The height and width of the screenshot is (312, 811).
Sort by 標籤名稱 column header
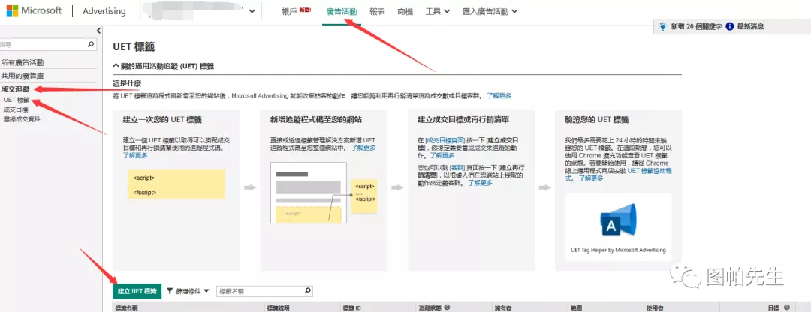[128, 307]
